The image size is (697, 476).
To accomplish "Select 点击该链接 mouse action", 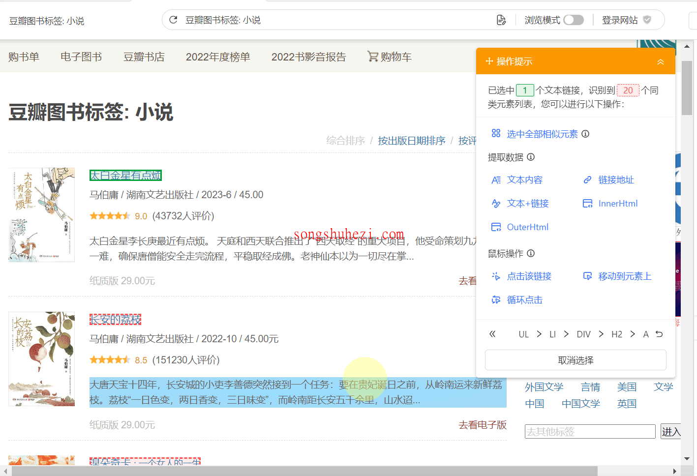I will pos(529,276).
